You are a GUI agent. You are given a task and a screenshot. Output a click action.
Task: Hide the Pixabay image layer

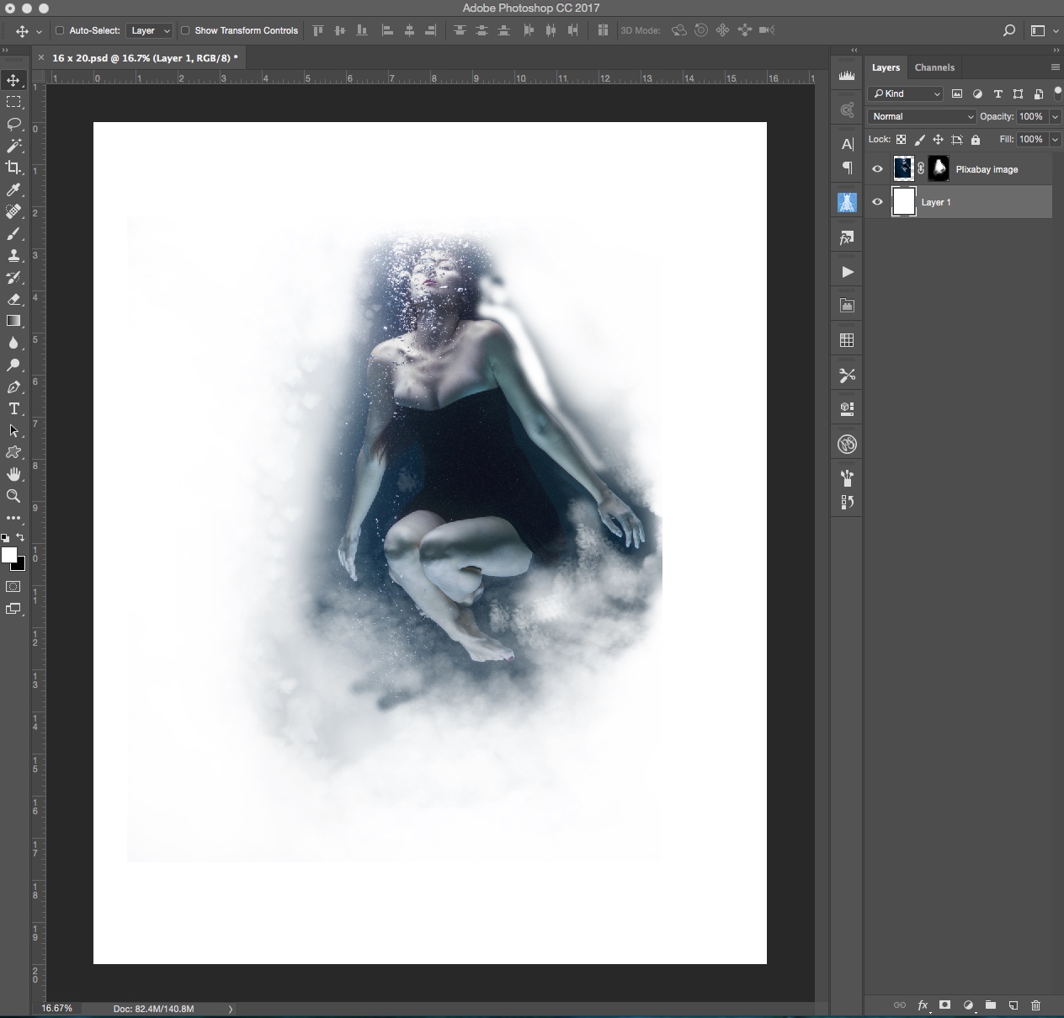(x=877, y=169)
